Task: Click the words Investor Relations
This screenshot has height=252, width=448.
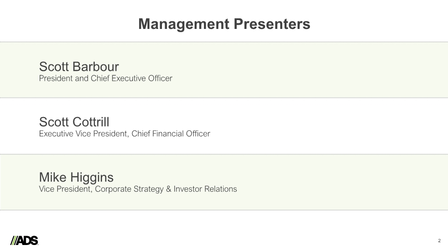Action: [205, 189]
